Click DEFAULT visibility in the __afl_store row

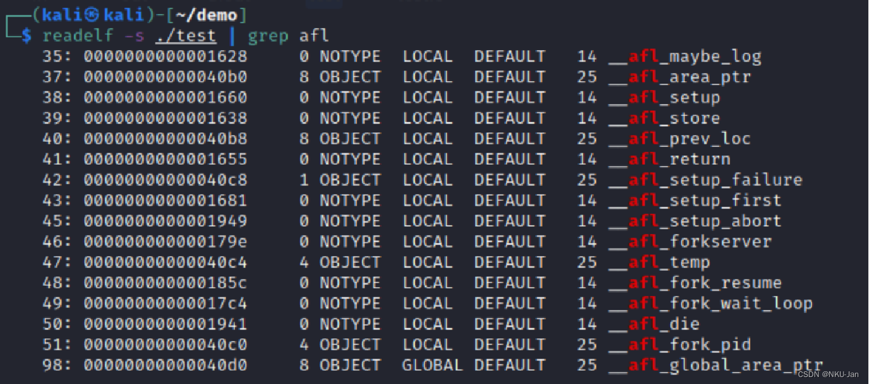[510, 118]
